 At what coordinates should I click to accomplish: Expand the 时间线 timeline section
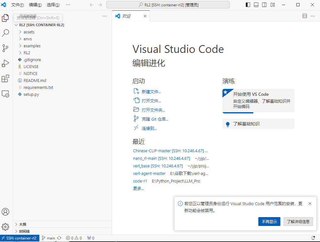click(x=62, y=231)
